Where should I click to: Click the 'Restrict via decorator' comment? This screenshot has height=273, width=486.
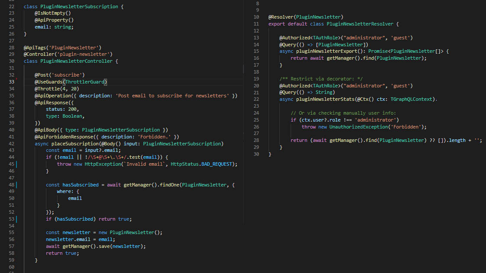pyautogui.click(x=321, y=79)
